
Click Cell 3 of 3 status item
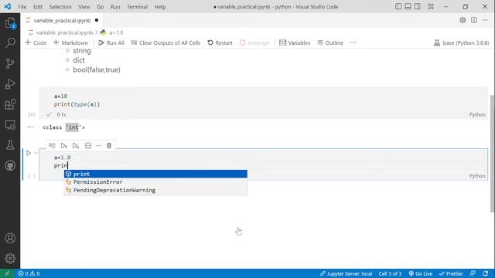coord(390,273)
